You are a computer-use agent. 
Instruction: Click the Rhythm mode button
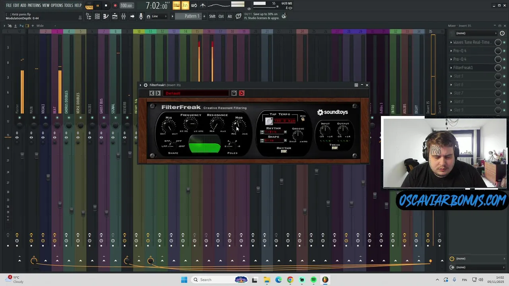click(284, 151)
